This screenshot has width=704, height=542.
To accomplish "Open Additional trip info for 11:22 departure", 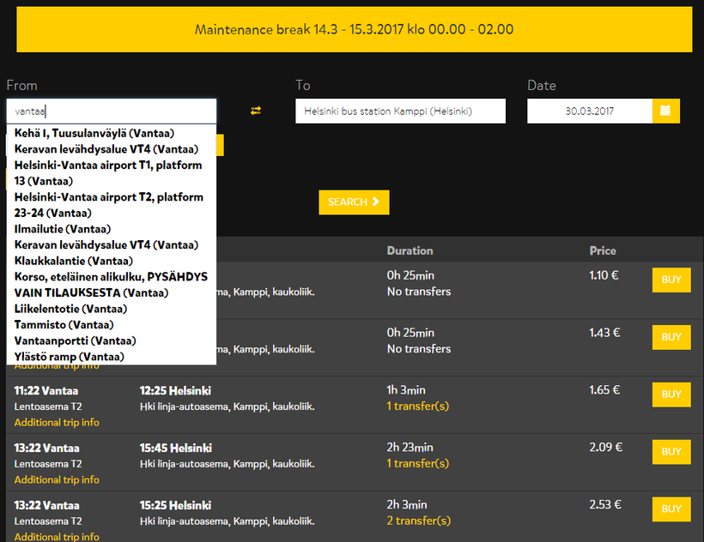I will click(x=57, y=422).
